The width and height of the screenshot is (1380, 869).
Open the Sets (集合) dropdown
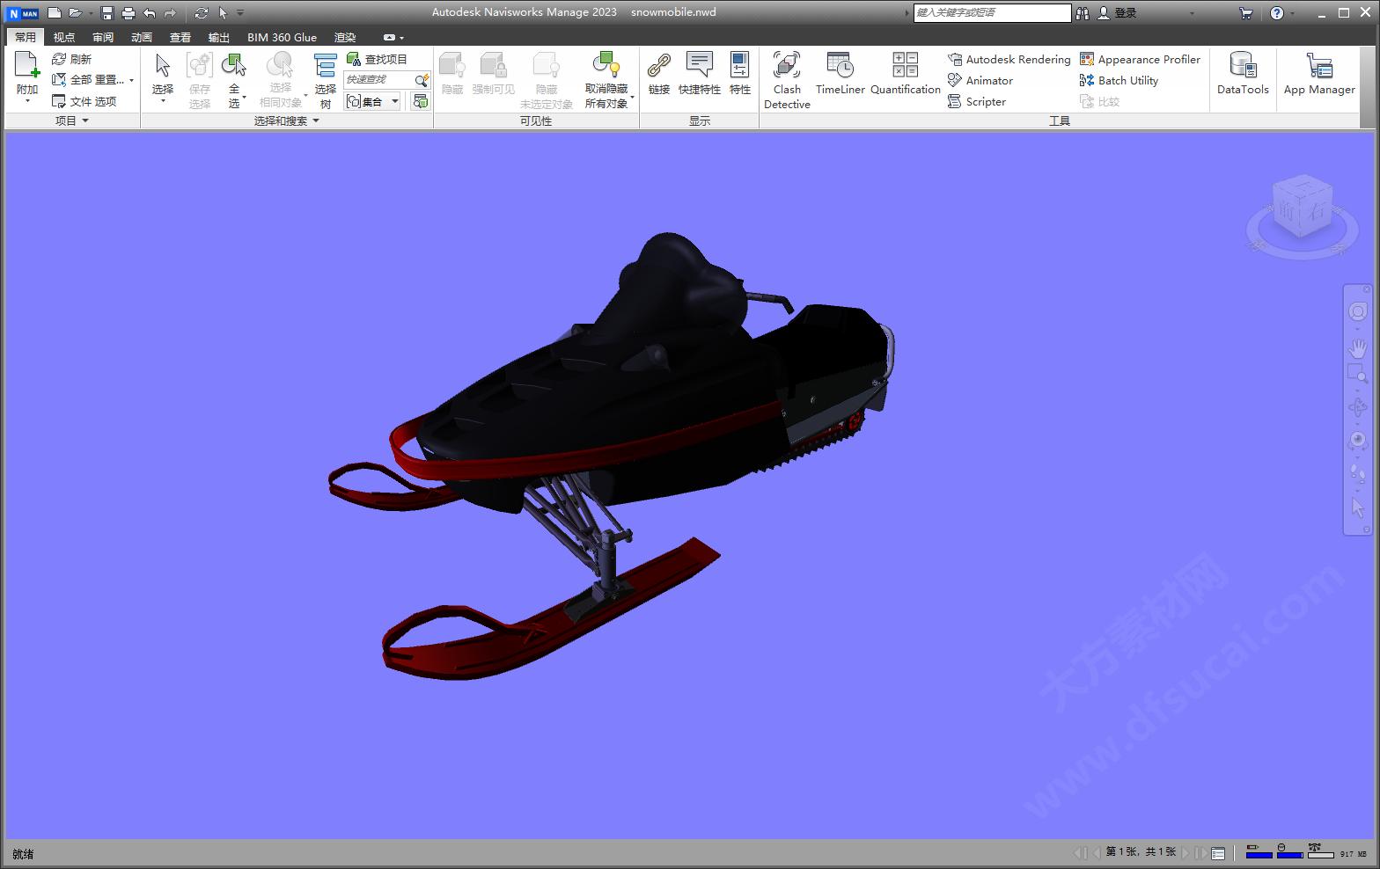point(373,101)
